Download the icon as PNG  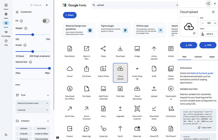tap(208, 45)
